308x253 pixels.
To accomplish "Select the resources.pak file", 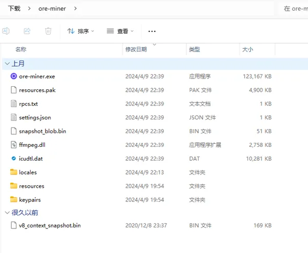I will [37, 90].
